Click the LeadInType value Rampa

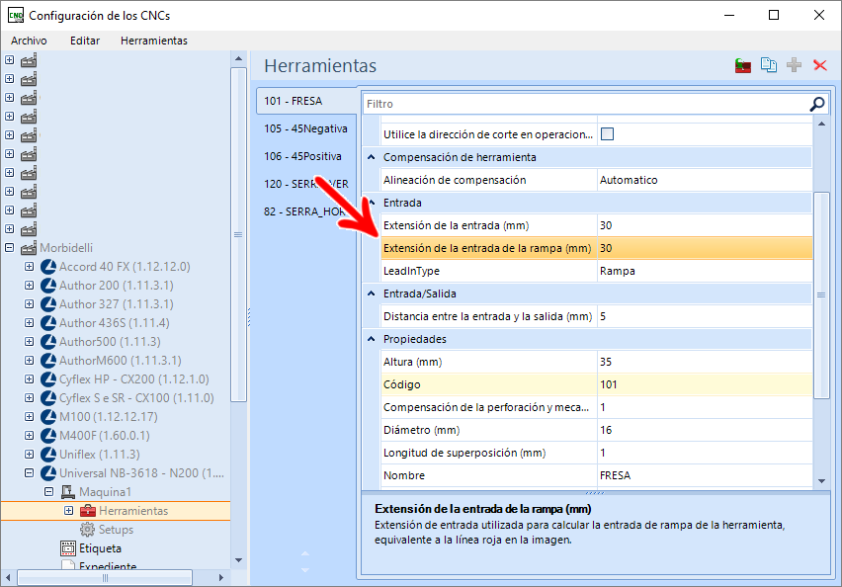coord(705,271)
